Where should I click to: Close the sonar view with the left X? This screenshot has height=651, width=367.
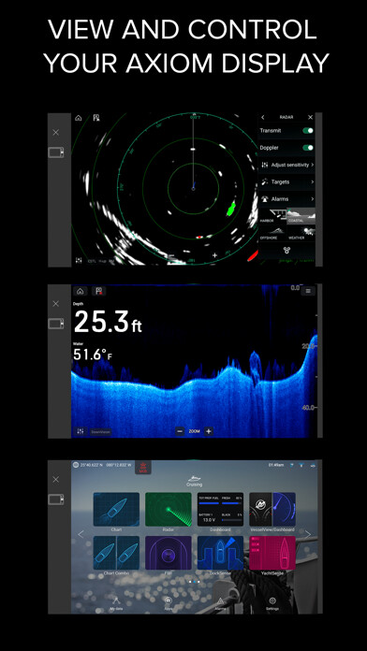[55, 304]
